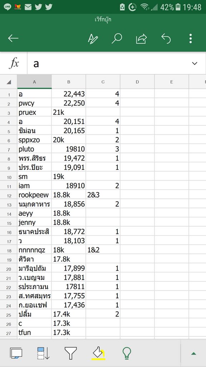Select the cell containing 'iam'

(x=34, y=186)
